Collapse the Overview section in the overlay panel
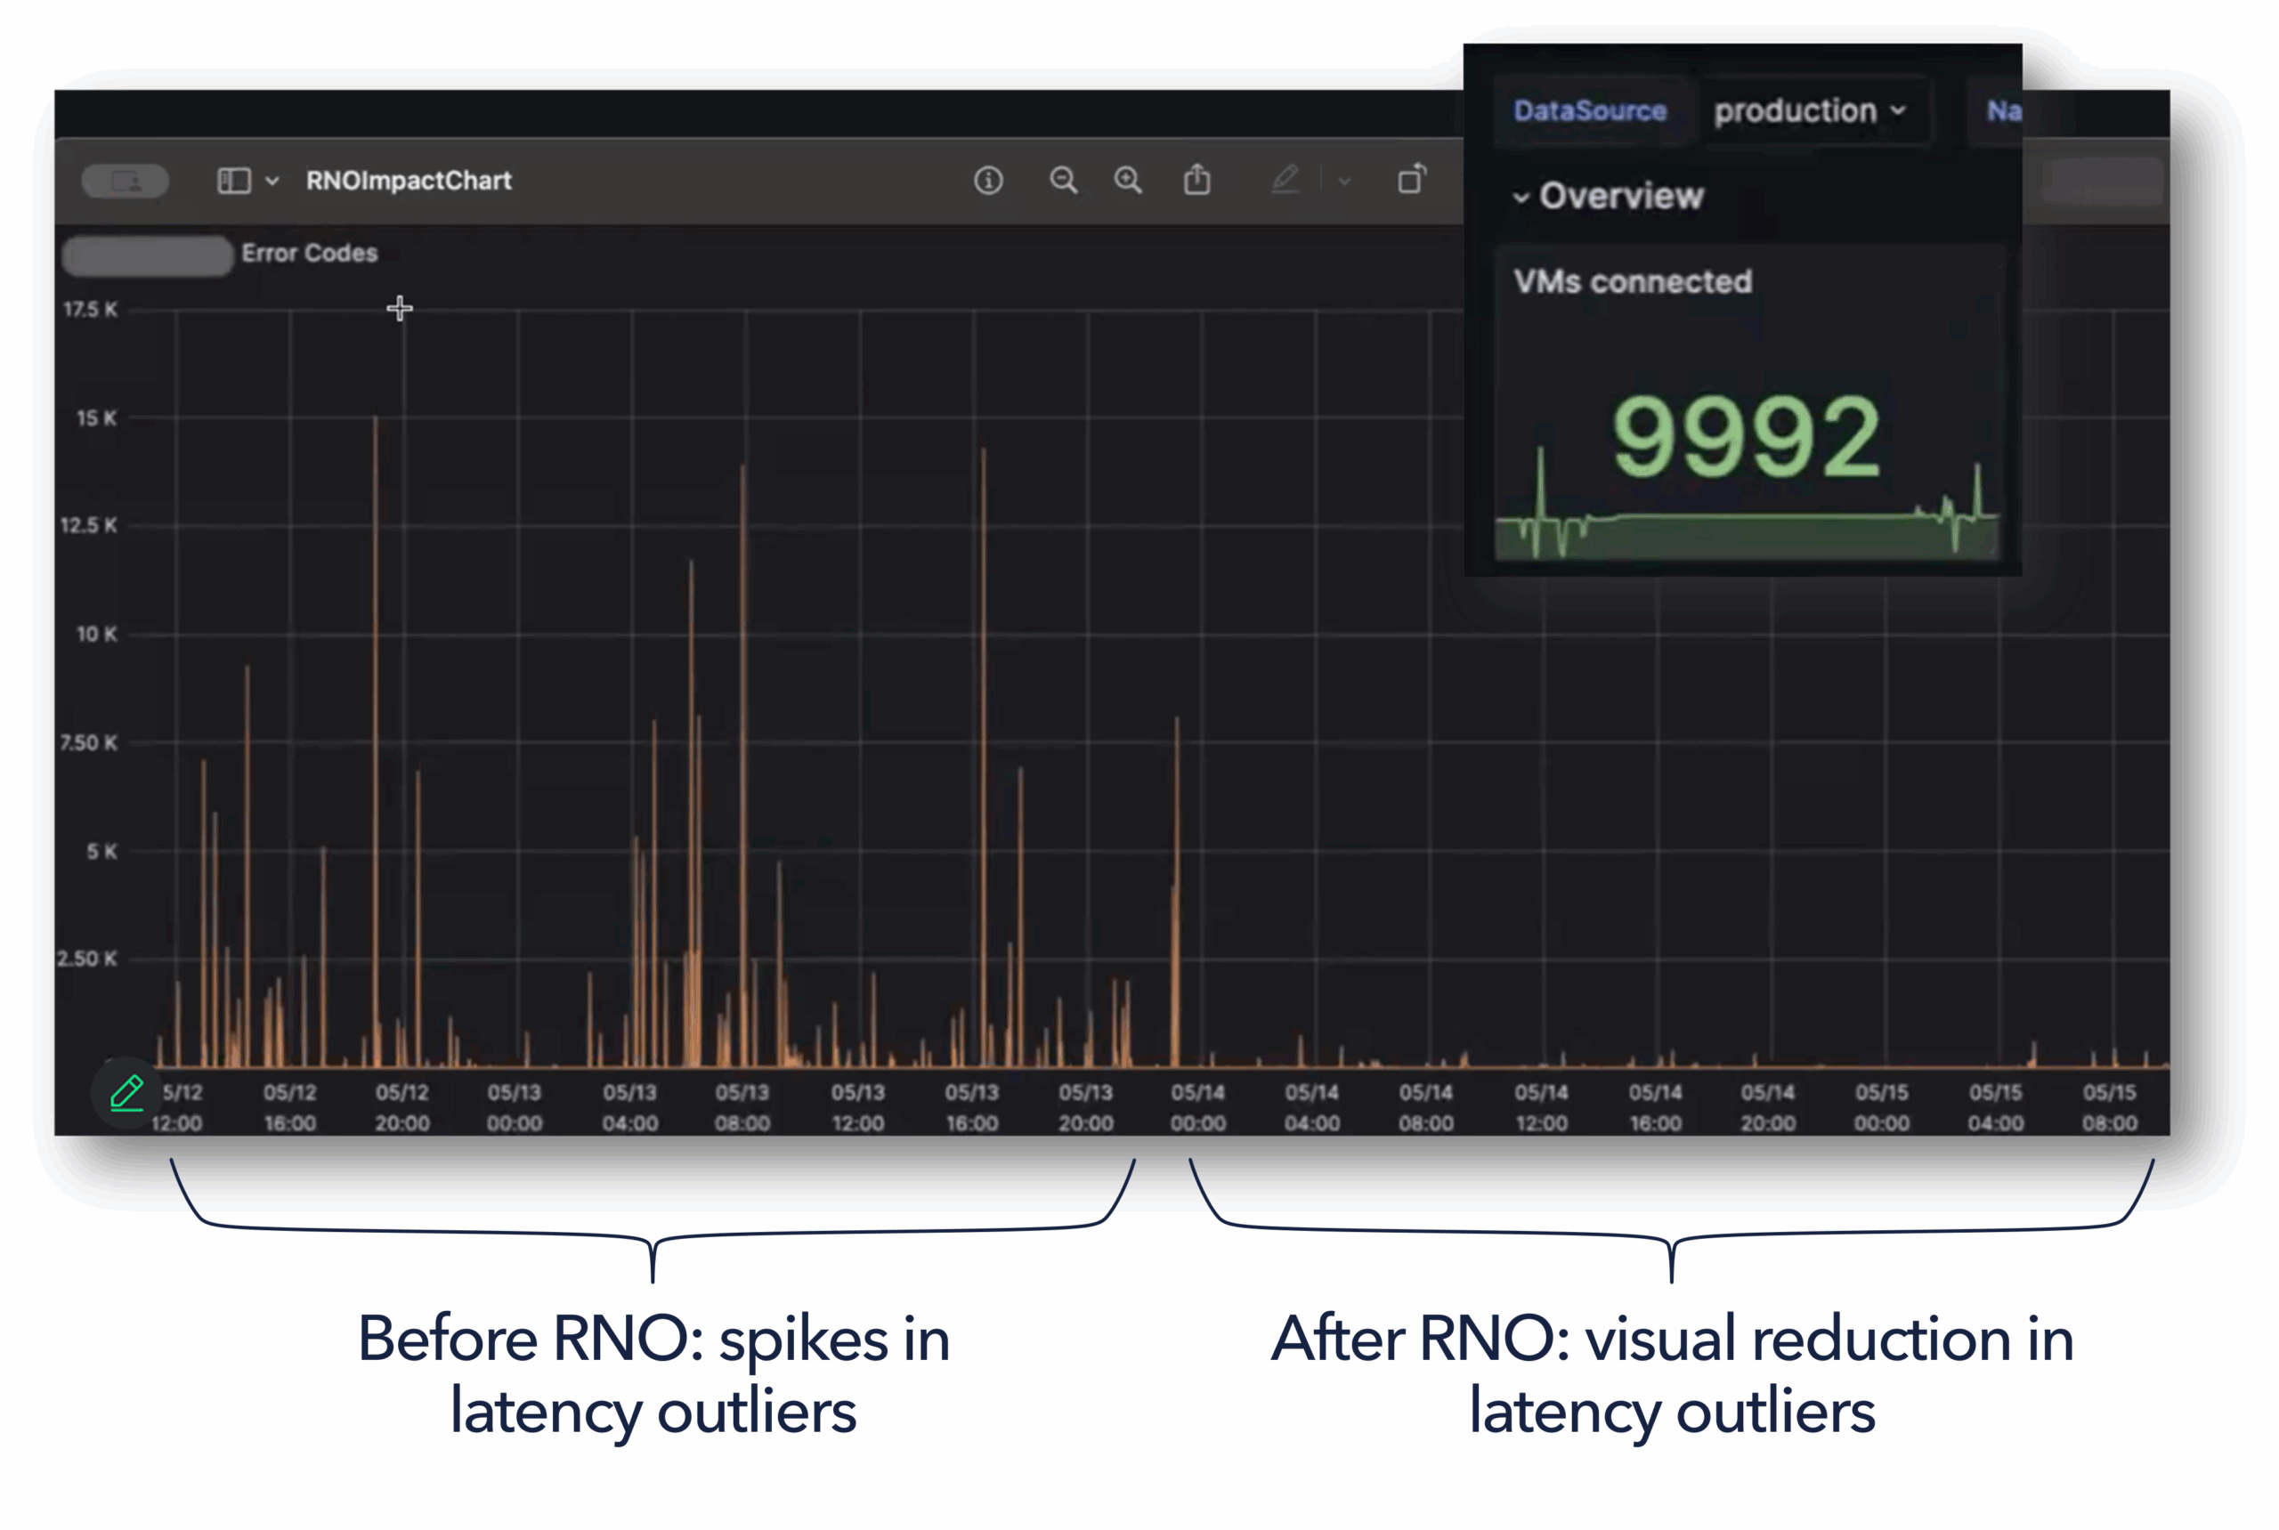Viewport: 2279px width, 1530px height. coord(1522,197)
